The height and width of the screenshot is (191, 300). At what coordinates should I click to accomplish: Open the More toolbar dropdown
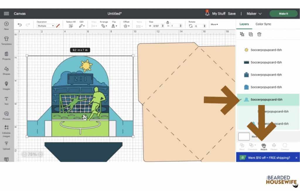pyautogui.click(x=214, y=24)
